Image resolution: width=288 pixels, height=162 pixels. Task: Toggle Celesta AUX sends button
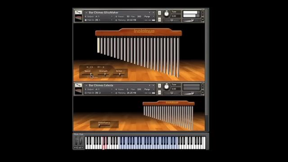pyautogui.click(x=203, y=89)
